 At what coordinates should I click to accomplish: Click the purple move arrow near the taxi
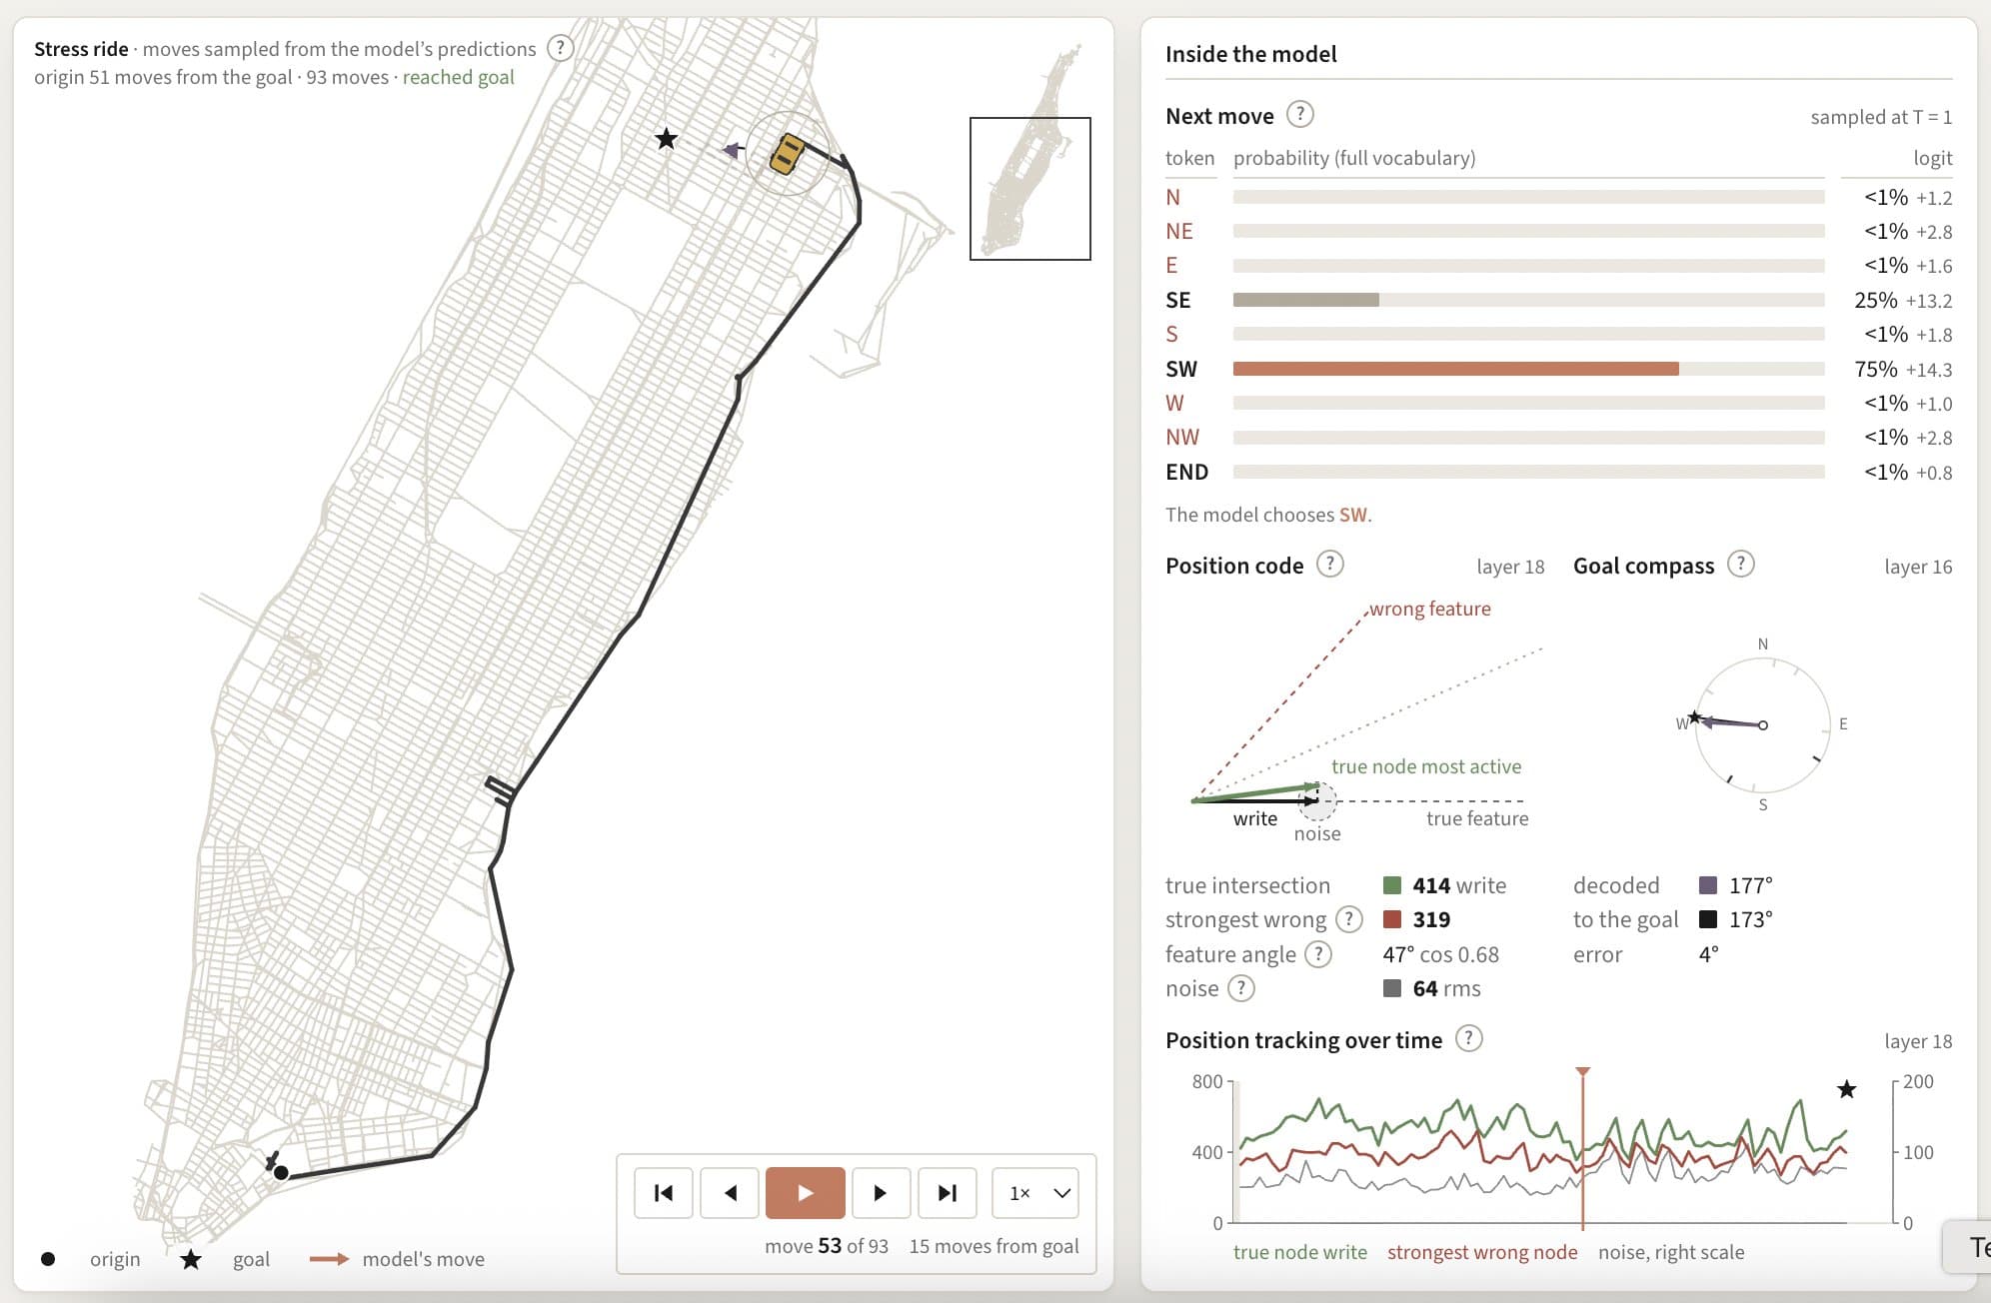click(734, 150)
